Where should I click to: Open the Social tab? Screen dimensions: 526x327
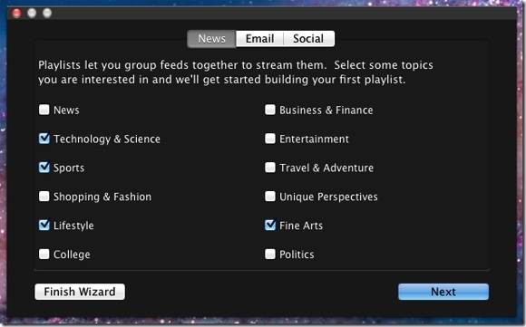(308, 39)
